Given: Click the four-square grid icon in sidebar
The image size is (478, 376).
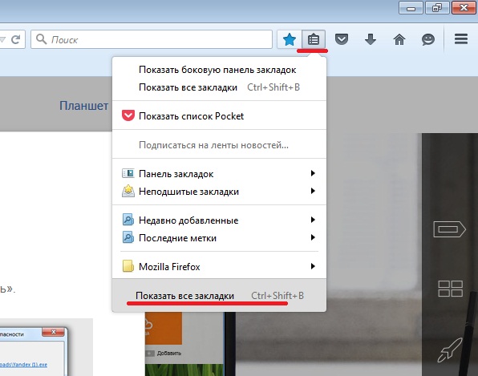Looking at the screenshot, I should pyautogui.click(x=450, y=289).
